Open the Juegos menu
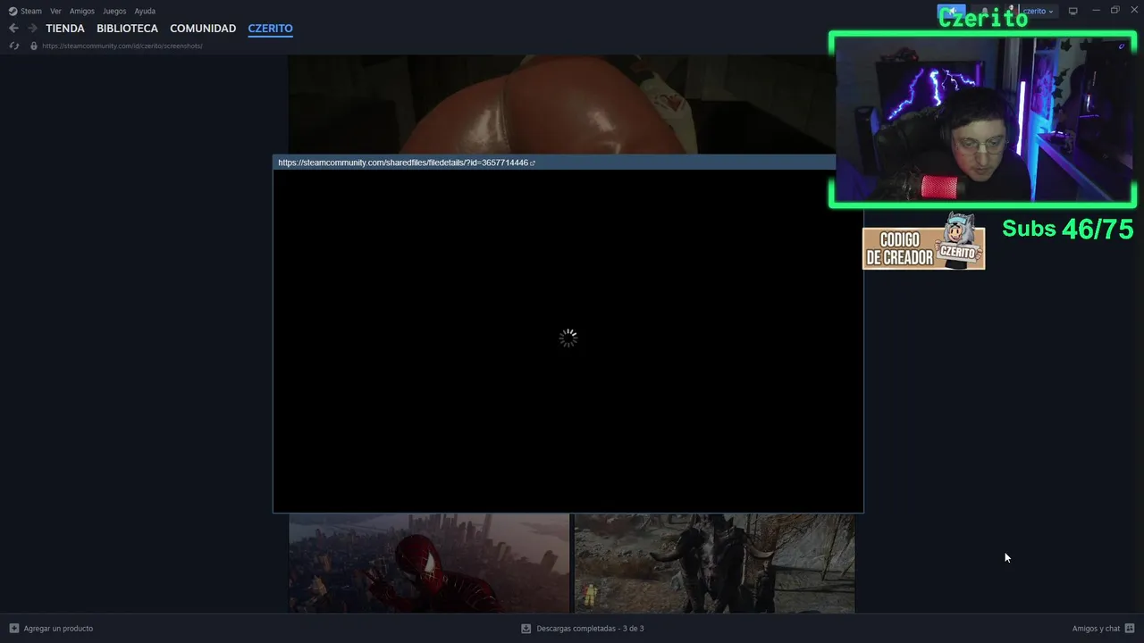 tap(114, 11)
